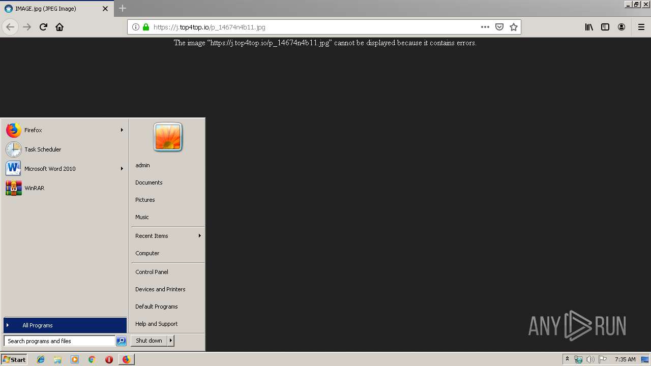Click the user account flower picture
The width and height of the screenshot is (651, 366).
click(168, 137)
